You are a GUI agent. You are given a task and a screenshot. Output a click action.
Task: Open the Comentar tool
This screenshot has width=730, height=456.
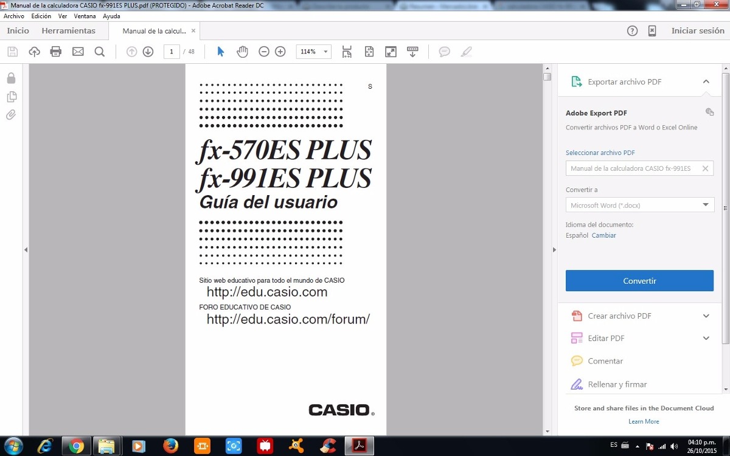click(605, 361)
